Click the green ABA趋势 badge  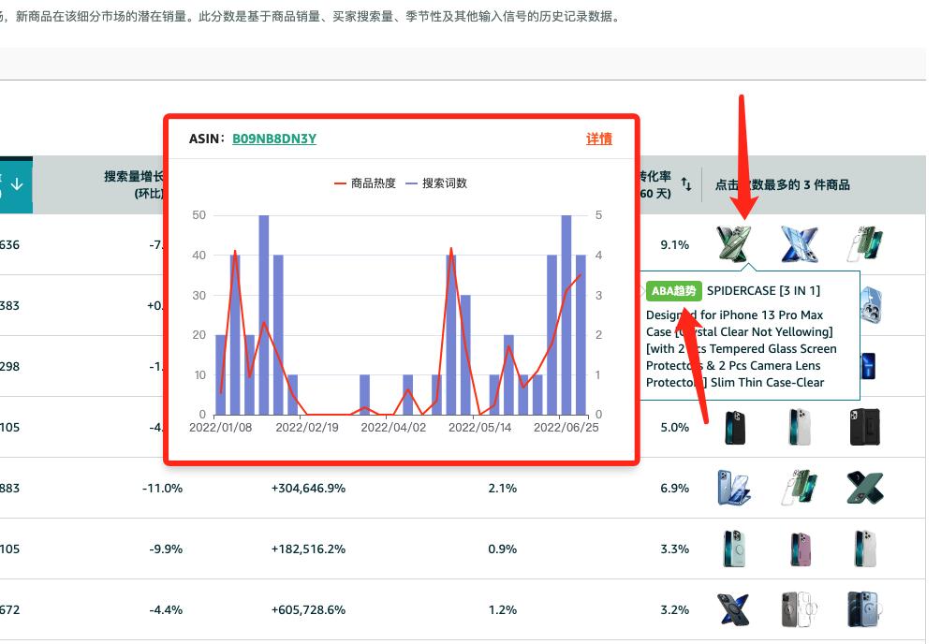point(673,291)
